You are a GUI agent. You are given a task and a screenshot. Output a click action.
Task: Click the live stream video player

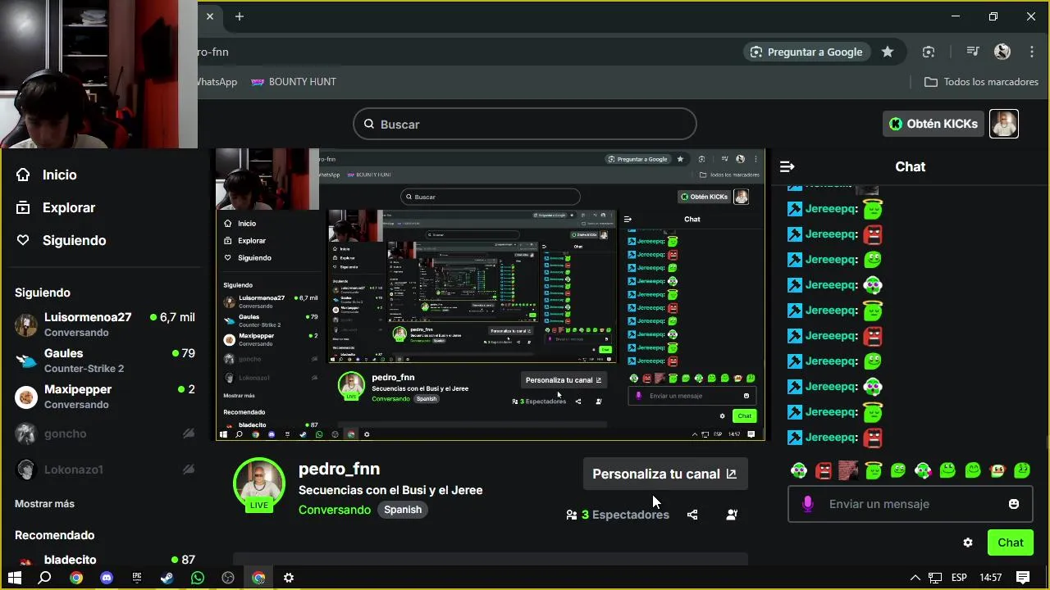[491, 294]
